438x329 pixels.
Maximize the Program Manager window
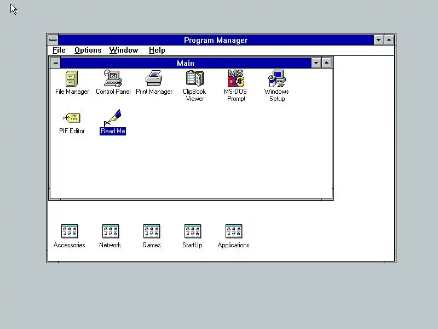coord(389,40)
